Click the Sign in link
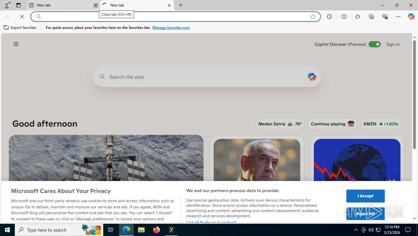418x236 pixels. click(393, 44)
